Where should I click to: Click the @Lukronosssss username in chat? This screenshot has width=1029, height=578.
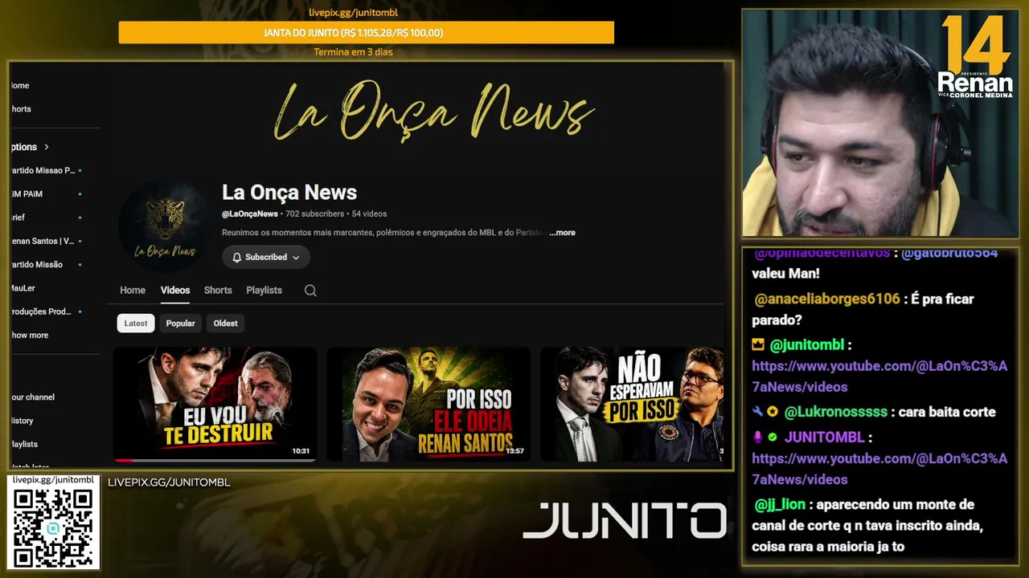click(x=836, y=412)
